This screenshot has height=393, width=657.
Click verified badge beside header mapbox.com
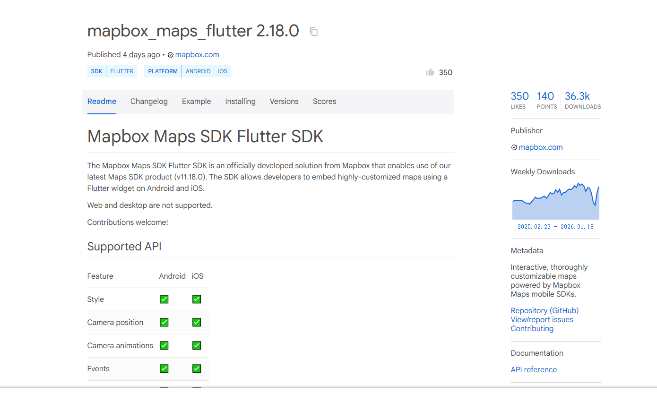click(x=171, y=55)
